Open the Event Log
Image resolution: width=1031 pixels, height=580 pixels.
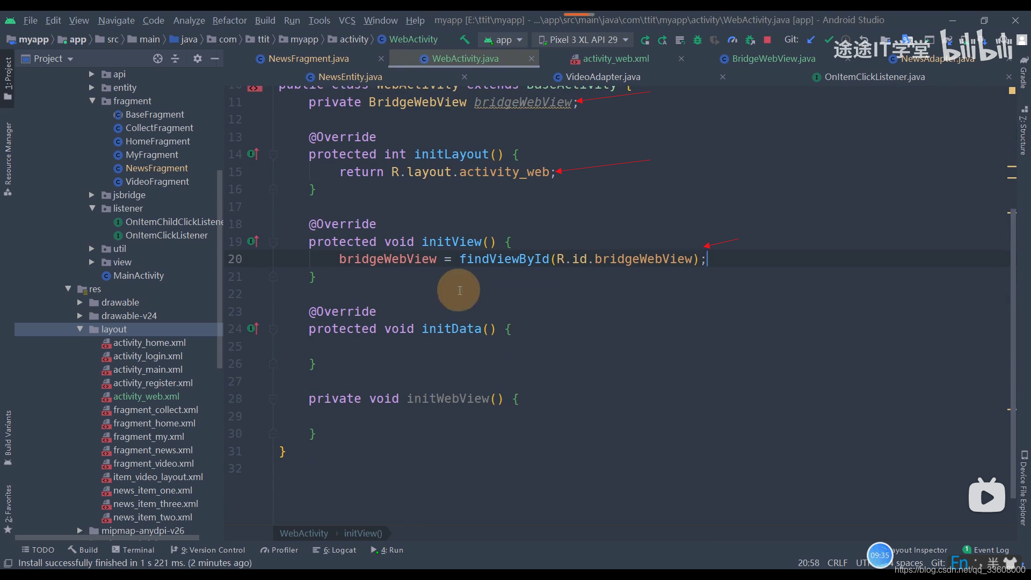pyautogui.click(x=986, y=550)
